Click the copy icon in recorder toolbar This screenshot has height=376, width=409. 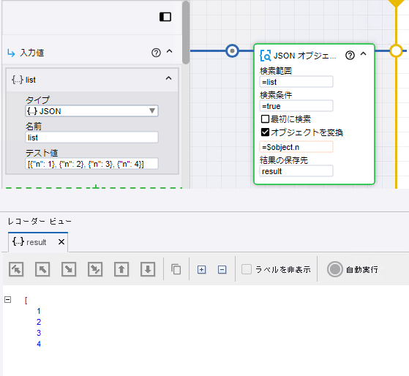(176, 269)
